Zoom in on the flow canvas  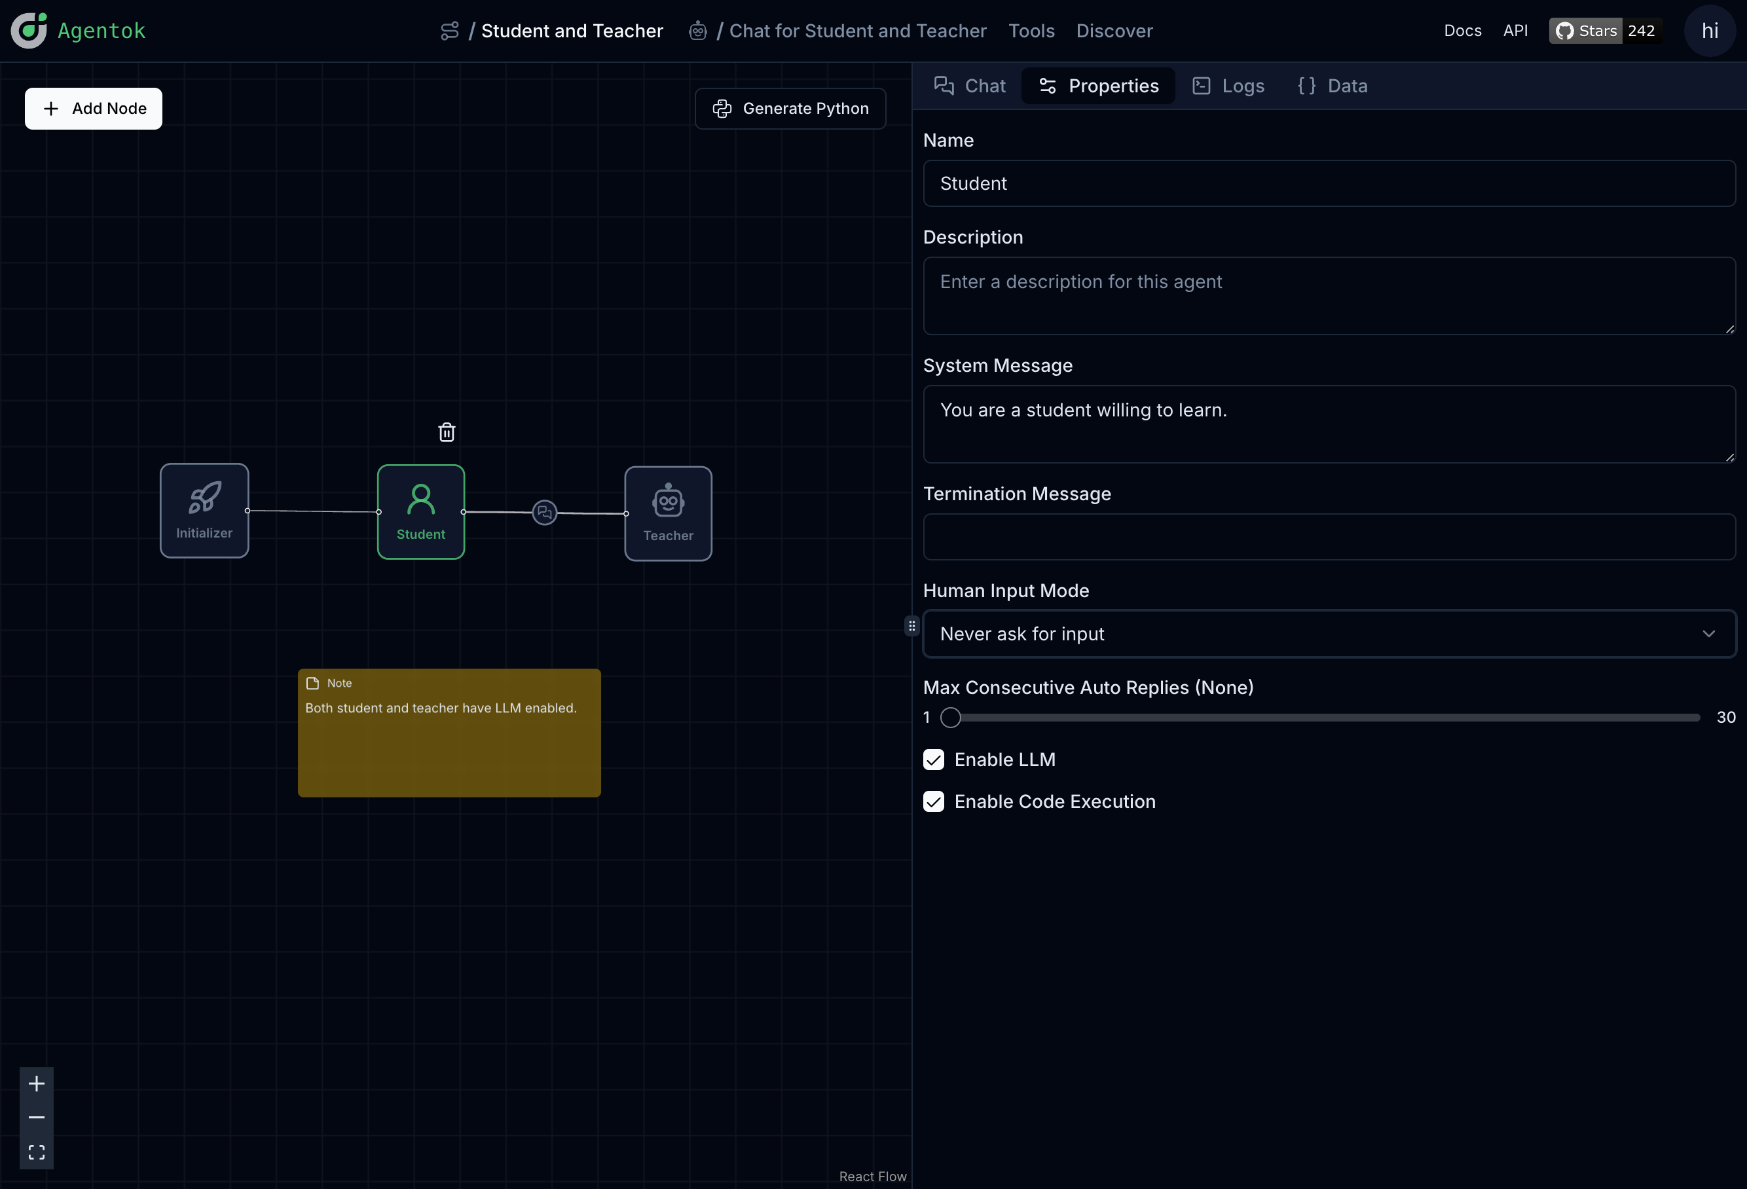(36, 1083)
